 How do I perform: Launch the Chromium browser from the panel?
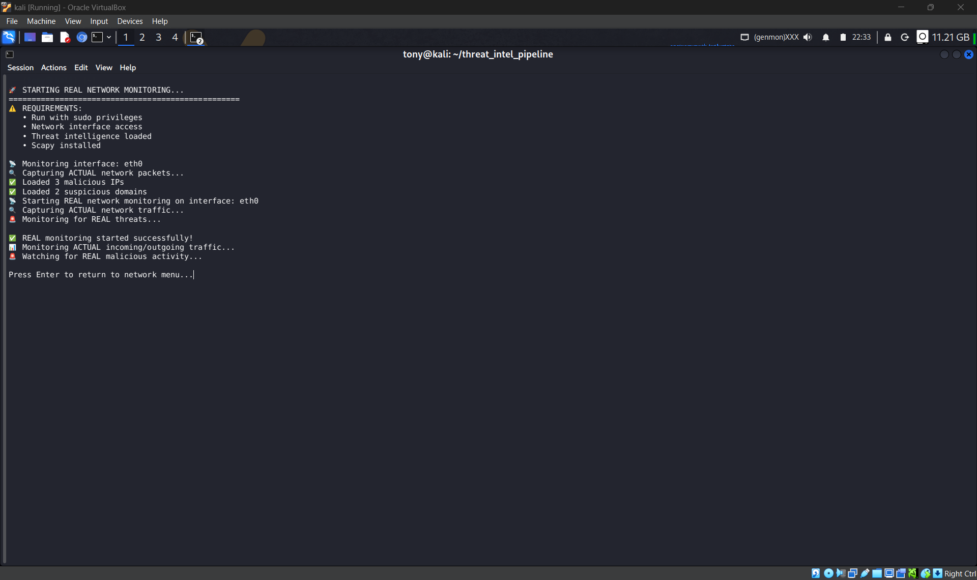tap(81, 37)
